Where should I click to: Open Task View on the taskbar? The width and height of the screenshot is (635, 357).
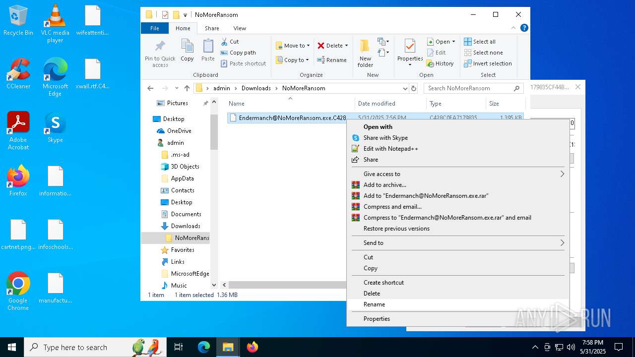[179, 347]
